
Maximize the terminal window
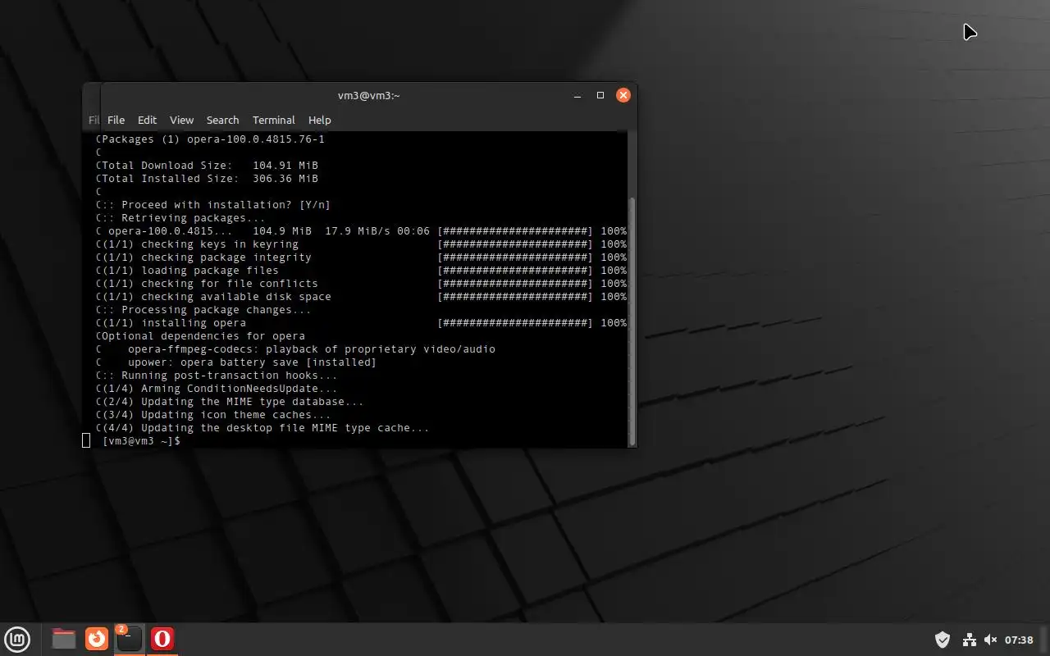click(x=600, y=95)
